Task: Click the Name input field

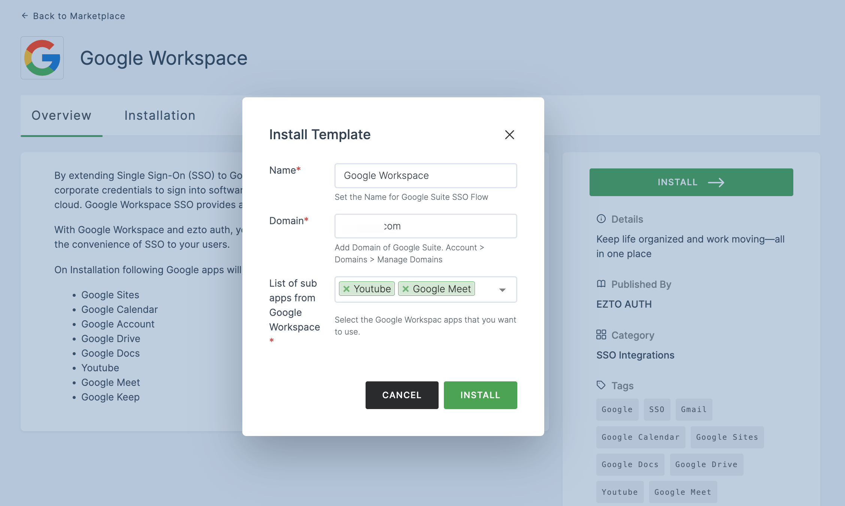Action: pos(425,175)
